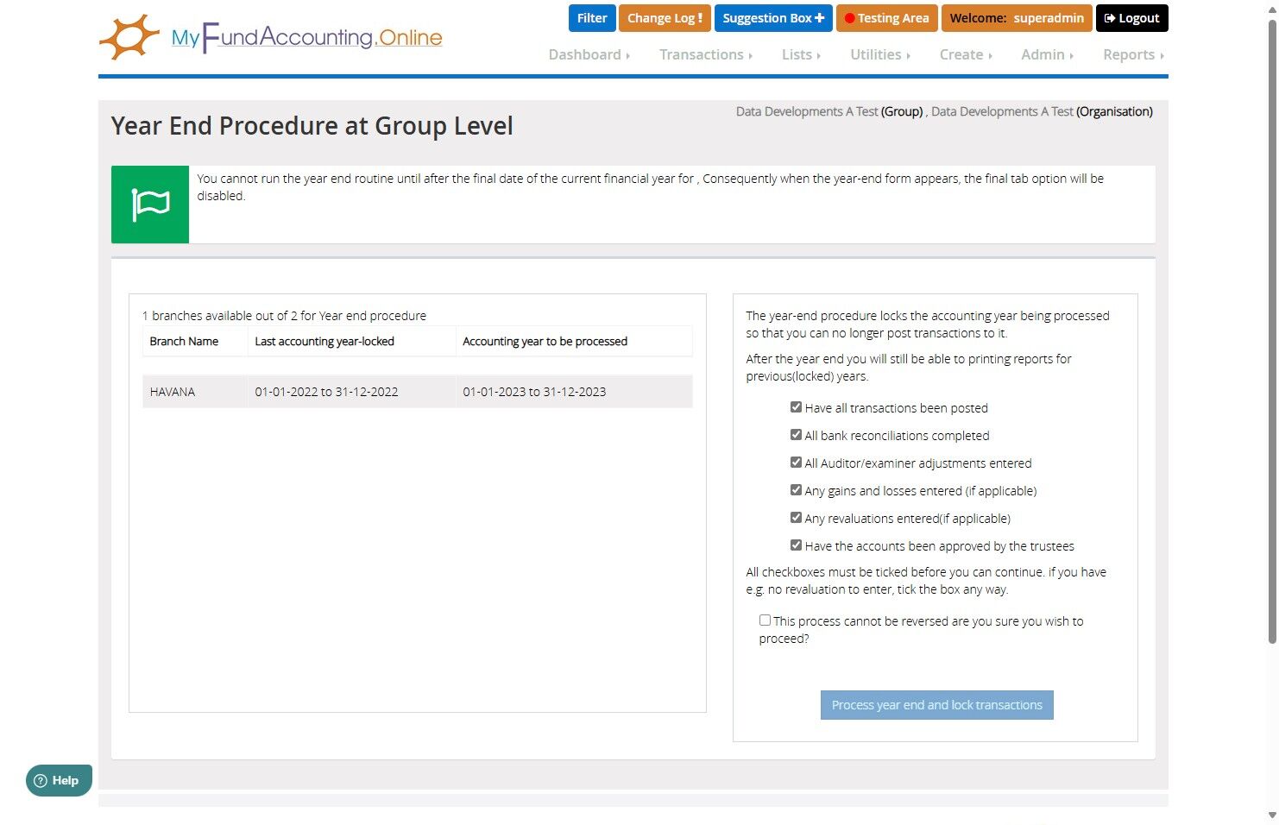The width and height of the screenshot is (1279, 825).
Task: Open the Help widget
Action: (59, 780)
